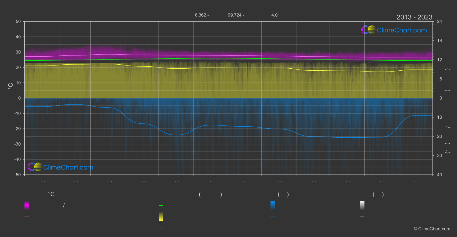
Task: Click the °C legend heading
Action: coord(51,194)
